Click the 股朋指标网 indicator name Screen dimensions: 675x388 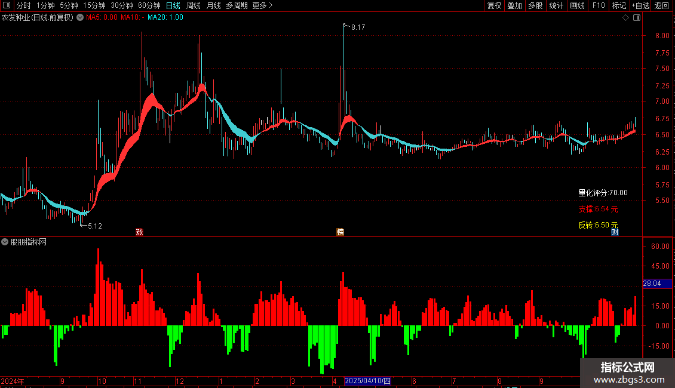(29, 242)
